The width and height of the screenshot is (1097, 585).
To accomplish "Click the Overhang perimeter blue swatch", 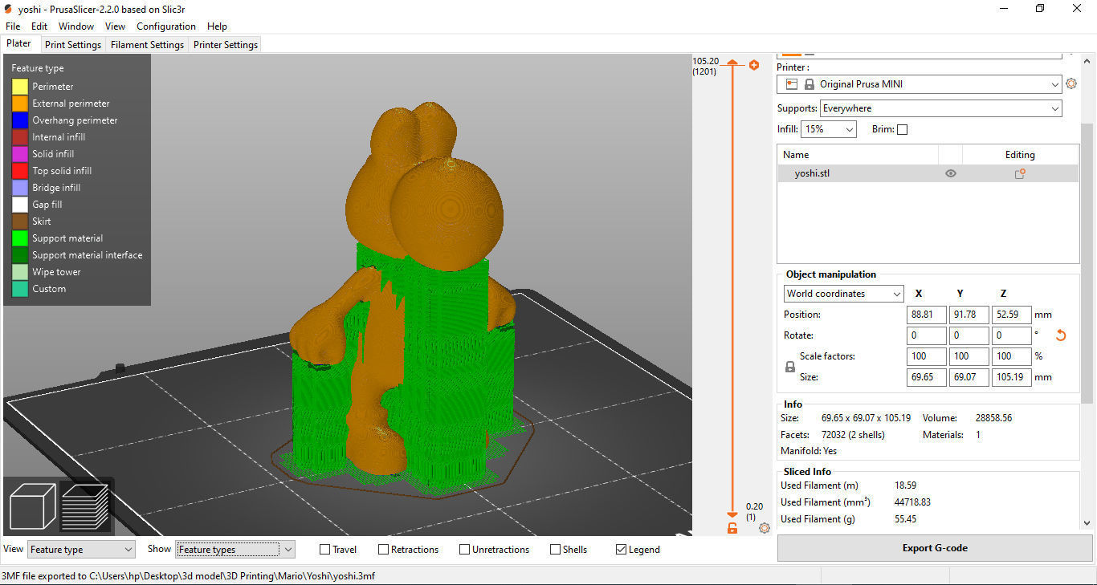I will click(19, 120).
